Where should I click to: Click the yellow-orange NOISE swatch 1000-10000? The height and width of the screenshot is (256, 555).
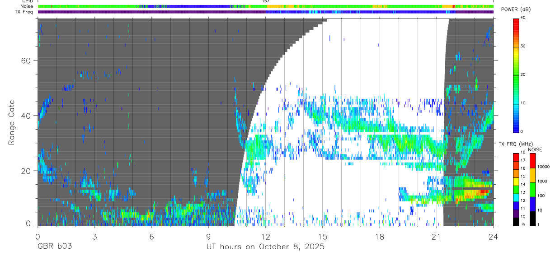[532, 175]
